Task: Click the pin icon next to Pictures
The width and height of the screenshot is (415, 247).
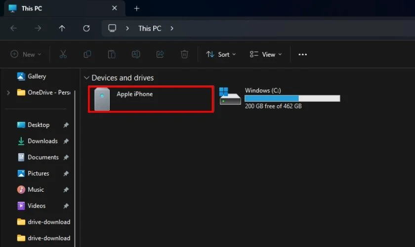Action: coord(66,173)
